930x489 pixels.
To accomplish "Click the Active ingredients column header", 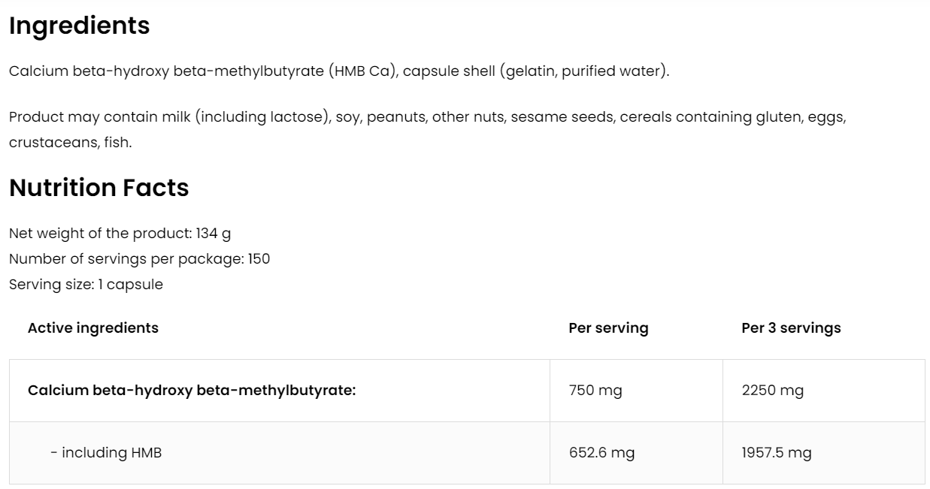I will [x=93, y=328].
